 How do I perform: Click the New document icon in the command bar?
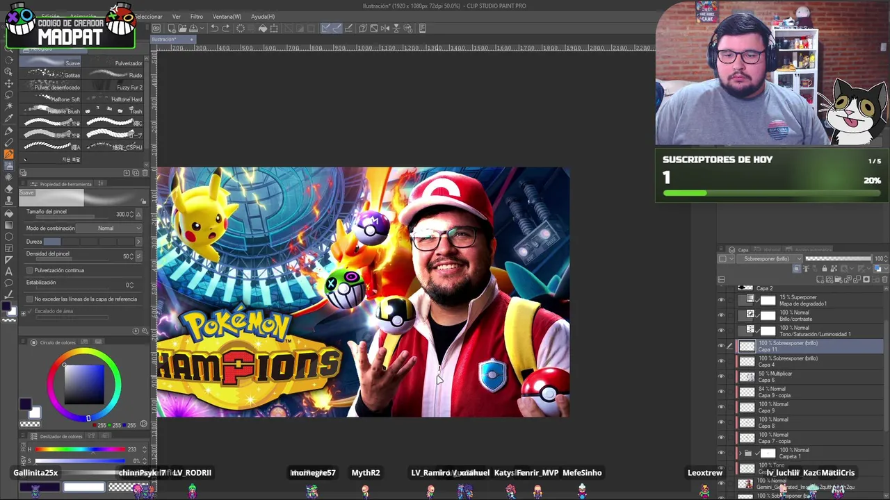171,28
